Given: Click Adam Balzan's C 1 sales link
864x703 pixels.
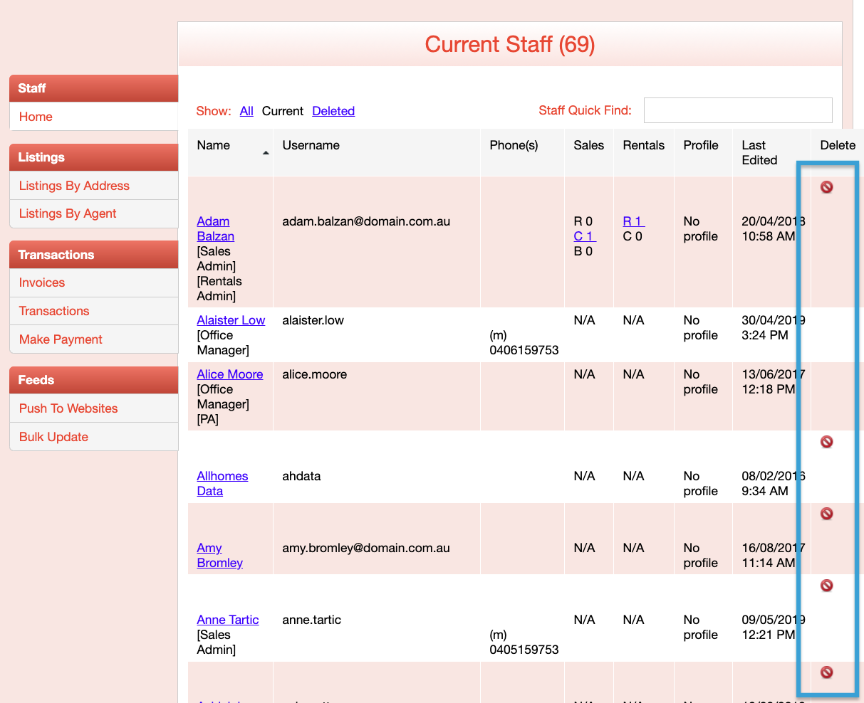Looking at the screenshot, I should 584,236.
